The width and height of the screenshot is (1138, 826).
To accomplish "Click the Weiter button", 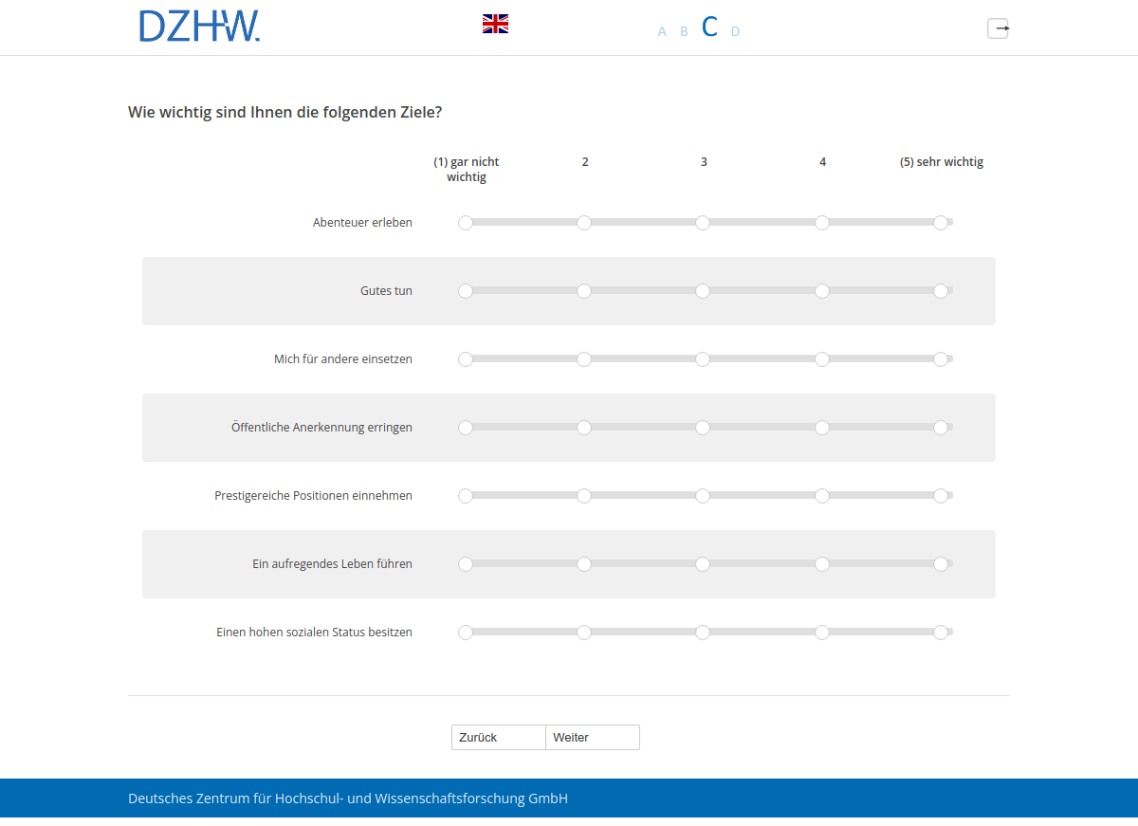I will (x=593, y=737).
